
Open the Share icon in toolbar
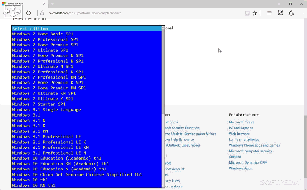[291, 13]
